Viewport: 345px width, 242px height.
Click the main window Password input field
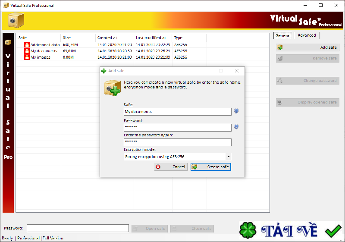78,228
